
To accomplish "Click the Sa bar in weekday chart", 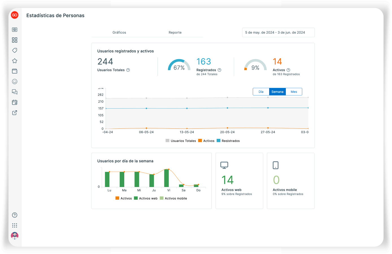I will click(181, 186).
